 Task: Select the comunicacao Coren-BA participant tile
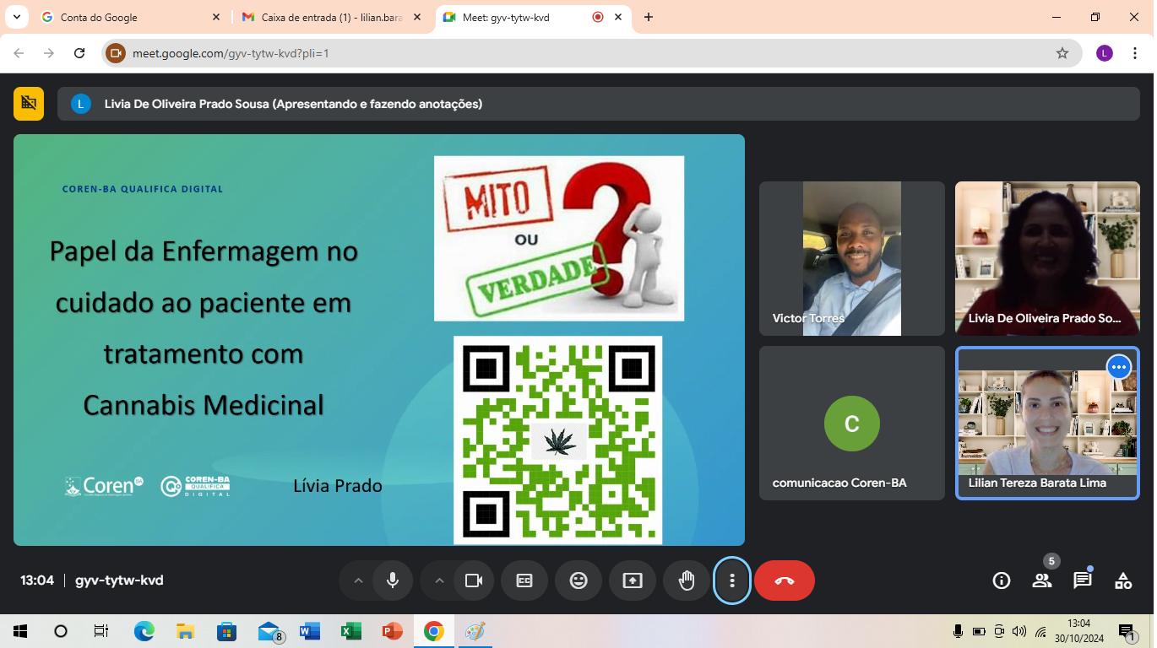pos(852,423)
